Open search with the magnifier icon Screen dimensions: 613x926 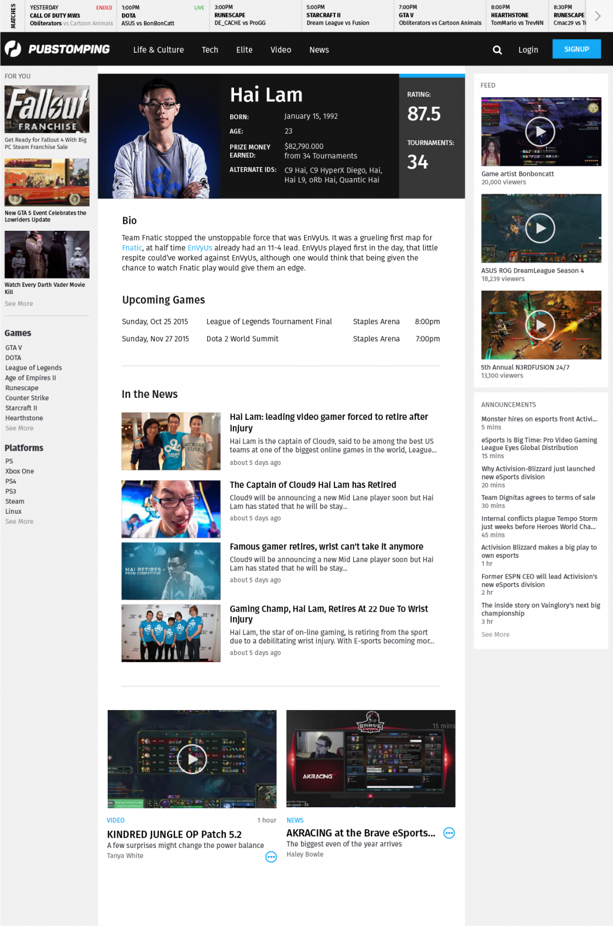click(x=497, y=50)
